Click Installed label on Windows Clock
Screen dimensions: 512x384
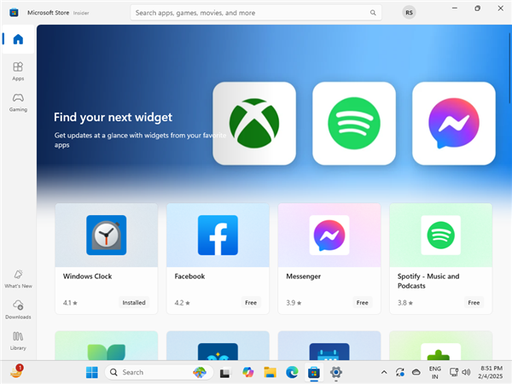tap(134, 303)
